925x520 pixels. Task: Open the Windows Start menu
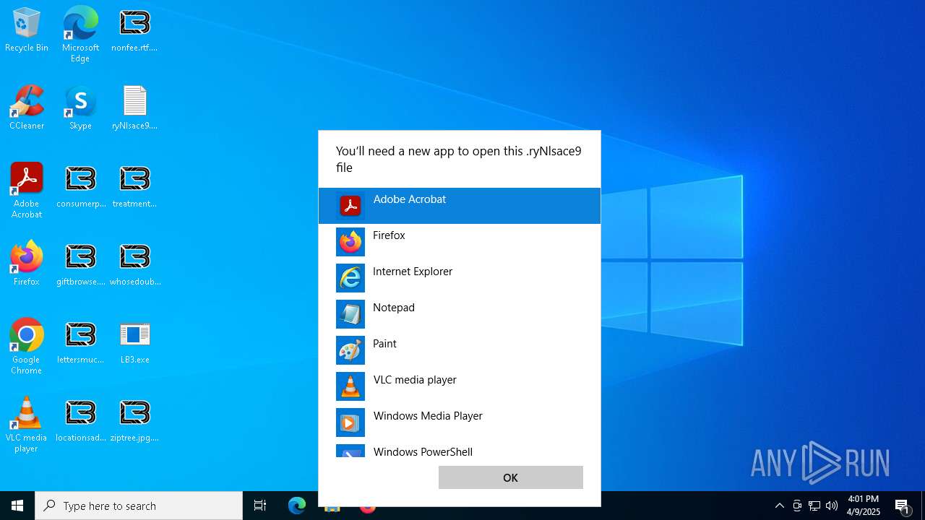click(x=17, y=506)
